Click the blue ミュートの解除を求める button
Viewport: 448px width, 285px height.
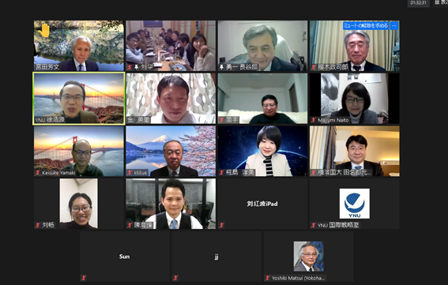point(366,26)
